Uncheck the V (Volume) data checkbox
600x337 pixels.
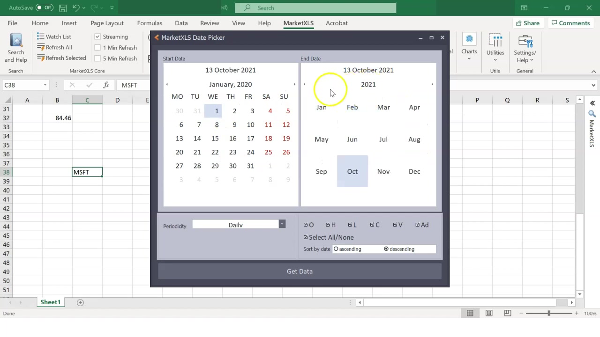[x=395, y=225]
